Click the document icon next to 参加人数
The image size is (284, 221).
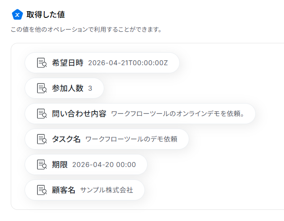(42, 88)
